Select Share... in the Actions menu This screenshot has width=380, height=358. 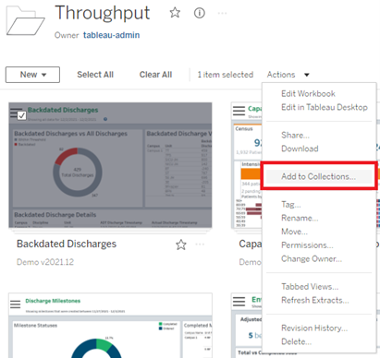click(x=295, y=135)
